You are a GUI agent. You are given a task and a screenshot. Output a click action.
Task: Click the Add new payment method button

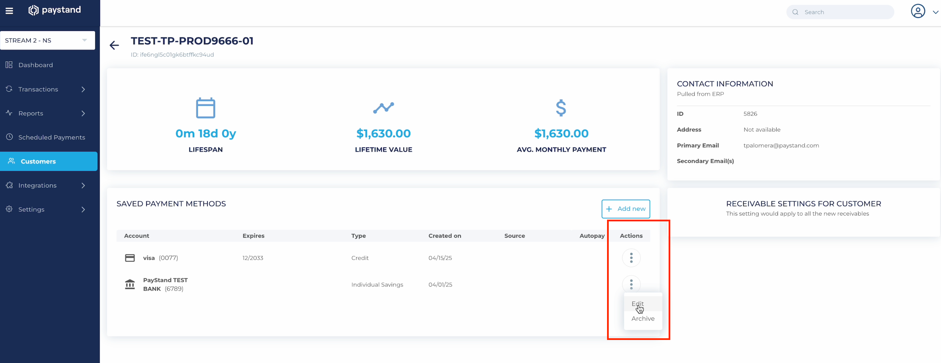click(625, 209)
